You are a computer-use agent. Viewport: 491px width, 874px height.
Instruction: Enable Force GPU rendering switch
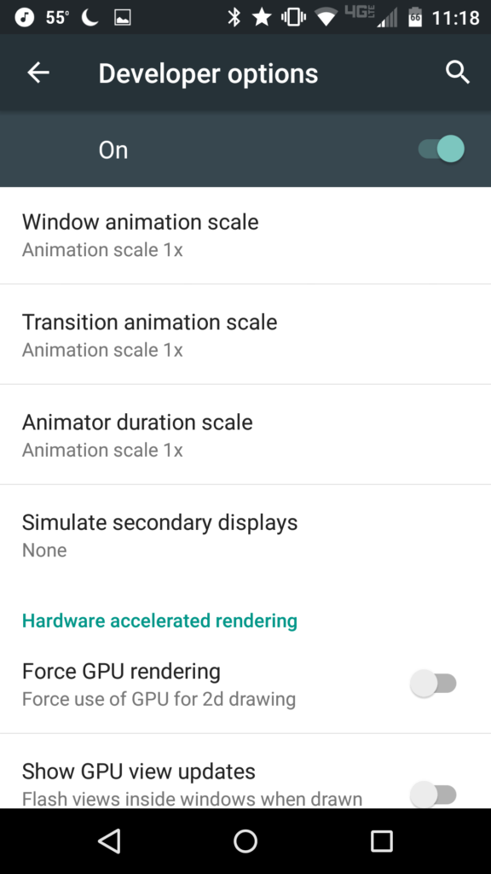[434, 684]
